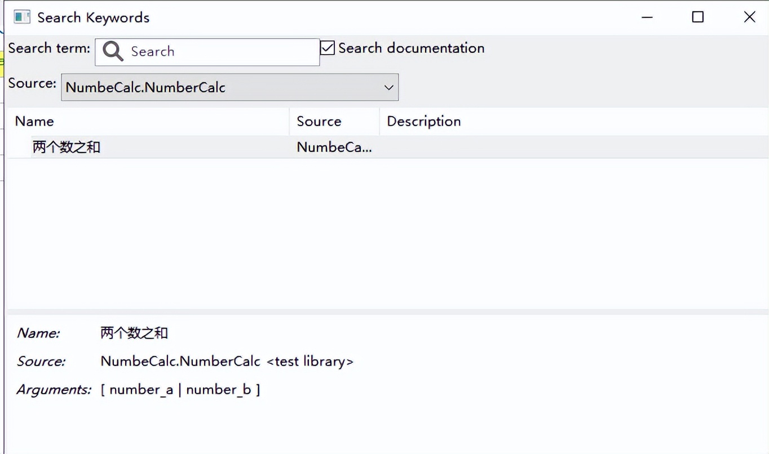Click the Search Keywords window icon

point(22,17)
